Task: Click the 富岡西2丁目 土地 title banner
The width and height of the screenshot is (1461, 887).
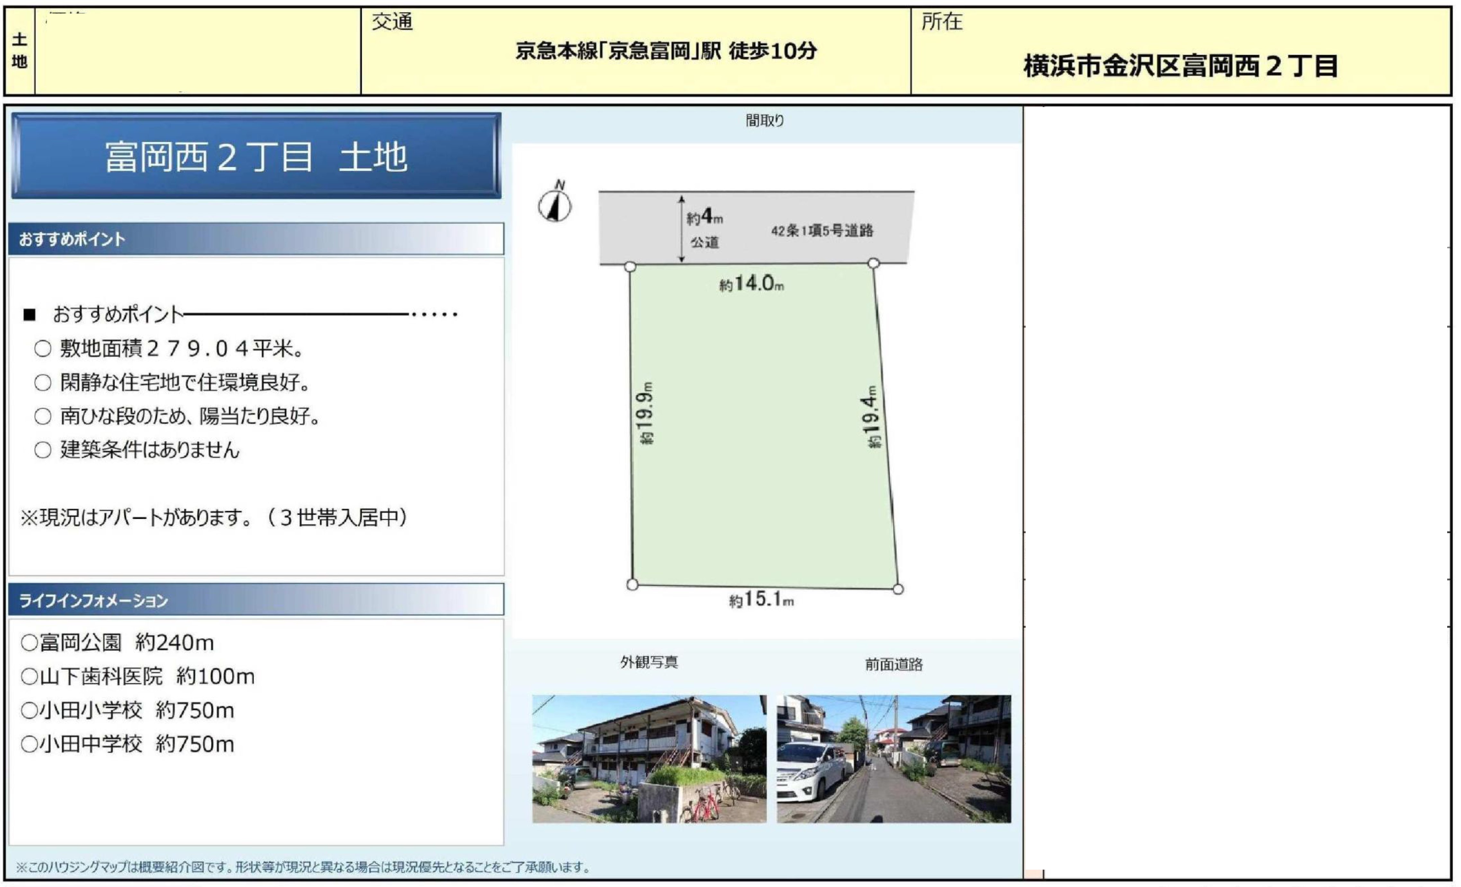Action: (256, 156)
